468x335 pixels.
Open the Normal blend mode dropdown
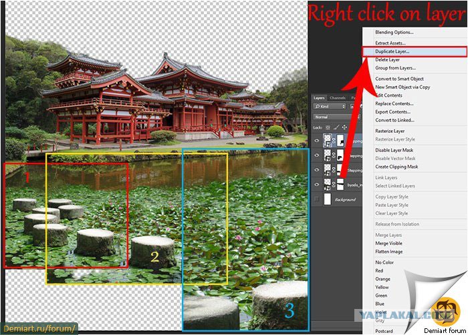click(x=337, y=117)
